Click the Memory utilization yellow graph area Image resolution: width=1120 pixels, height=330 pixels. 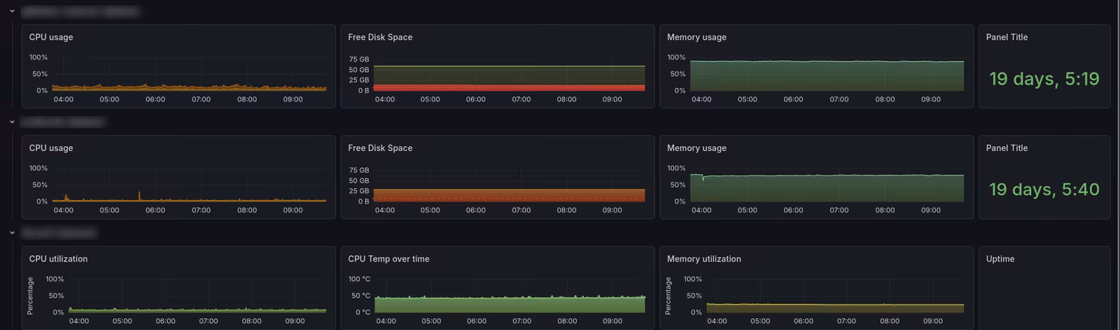(x=834, y=308)
